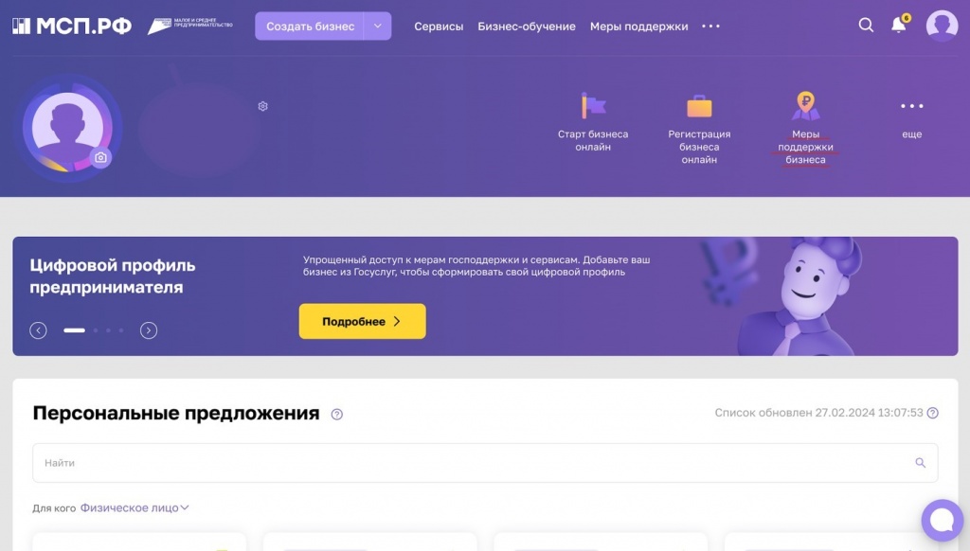Open profile settings gear icon
This screenshot has height=551, width=970.
click(x=263, y=106)
